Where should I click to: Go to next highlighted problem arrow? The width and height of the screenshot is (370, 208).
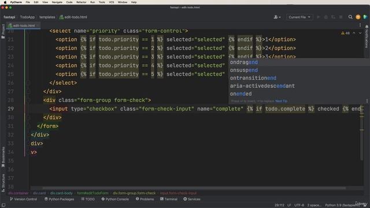click(360, 34)
